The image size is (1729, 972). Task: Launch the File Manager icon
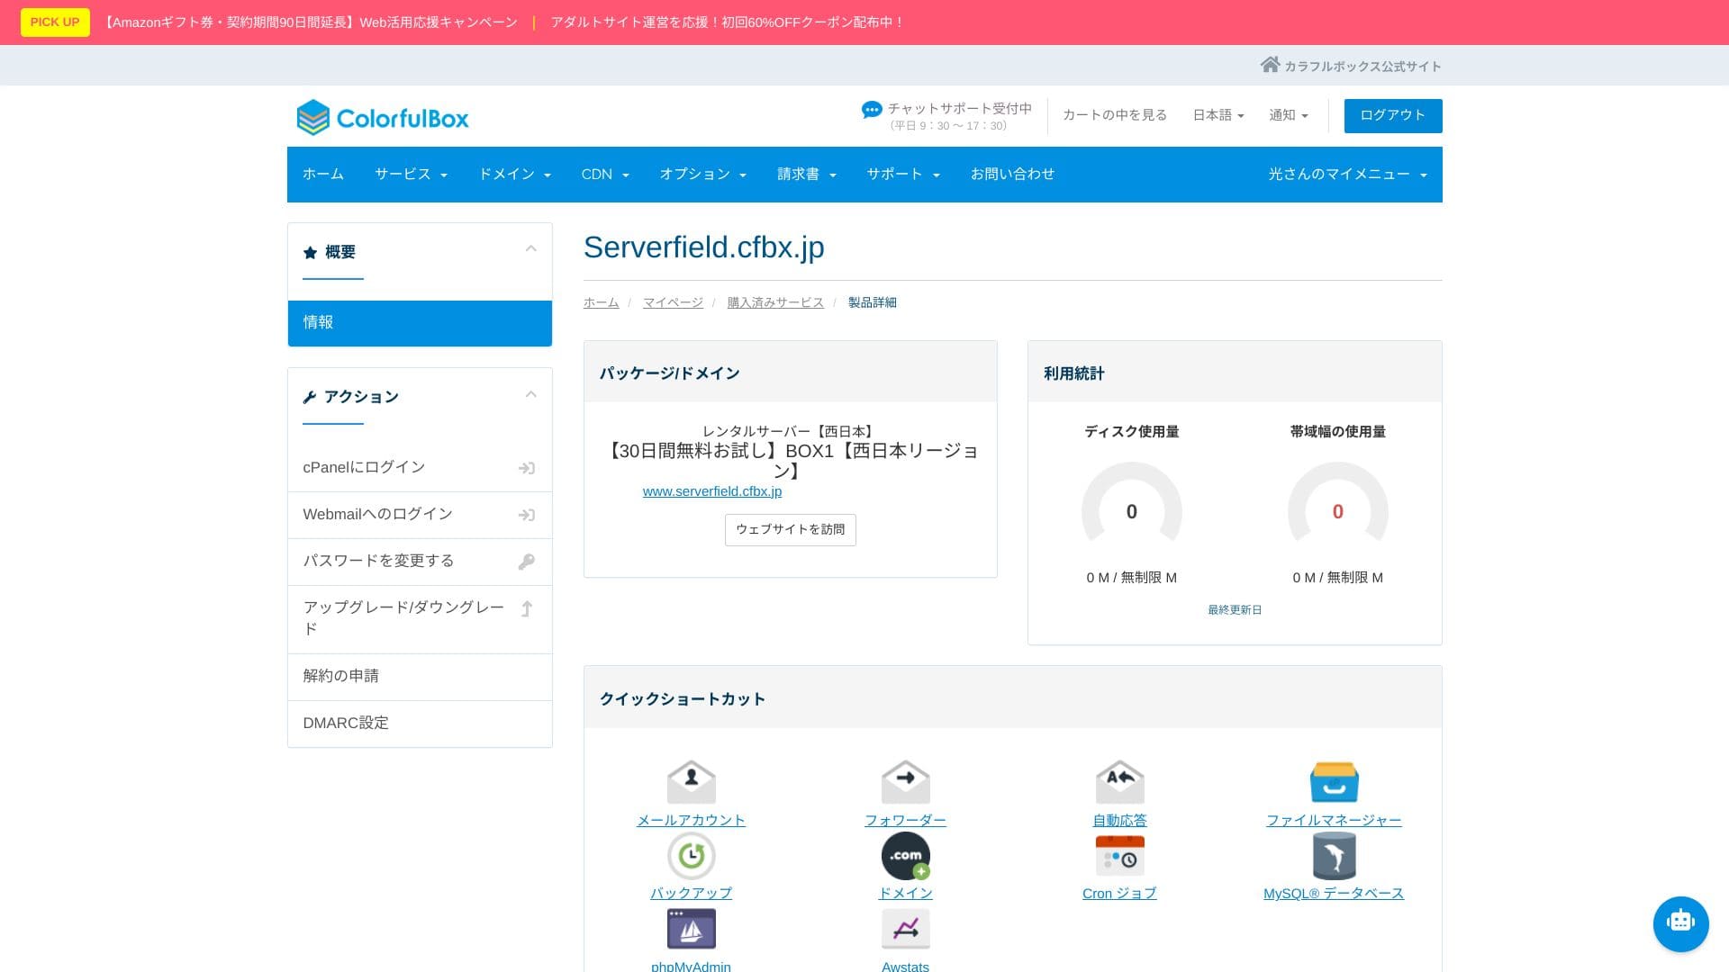point(1334,782)
